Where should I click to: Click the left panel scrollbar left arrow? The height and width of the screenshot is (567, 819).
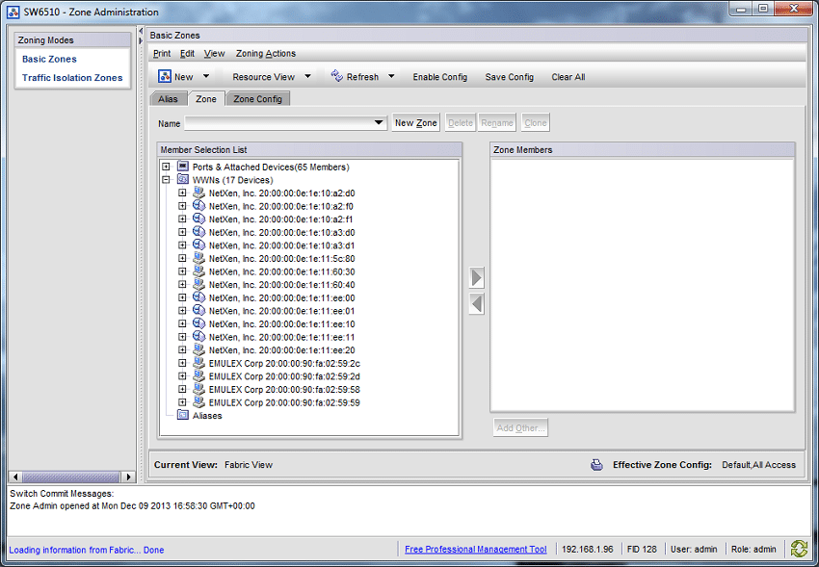(x=15, y=477)
